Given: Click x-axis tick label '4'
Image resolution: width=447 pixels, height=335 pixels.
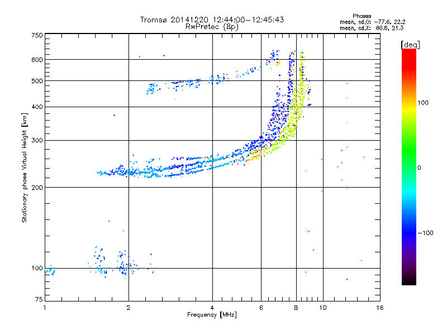Looking at the screenshot, I should [x=212, y=308].
